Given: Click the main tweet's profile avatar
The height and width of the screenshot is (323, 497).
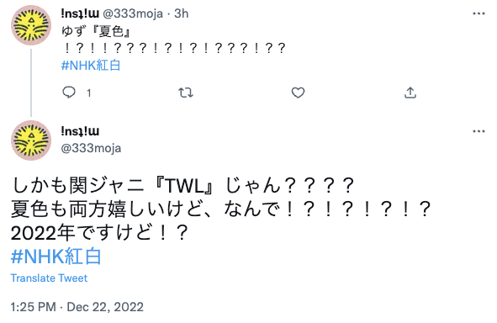Looking at the screenshot, I should (x=31, y=140).
